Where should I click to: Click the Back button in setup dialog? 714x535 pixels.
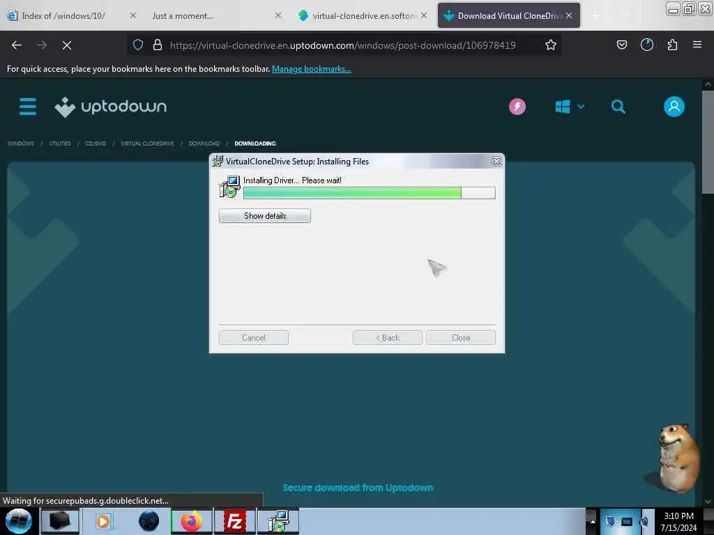click(387, 338)
